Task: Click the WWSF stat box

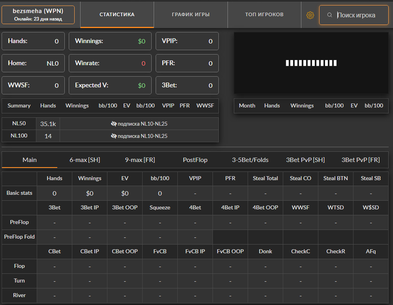Action: [33, 85]
